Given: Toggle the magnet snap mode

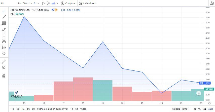Looking at the screenshot, I should [x=4, y=76].
